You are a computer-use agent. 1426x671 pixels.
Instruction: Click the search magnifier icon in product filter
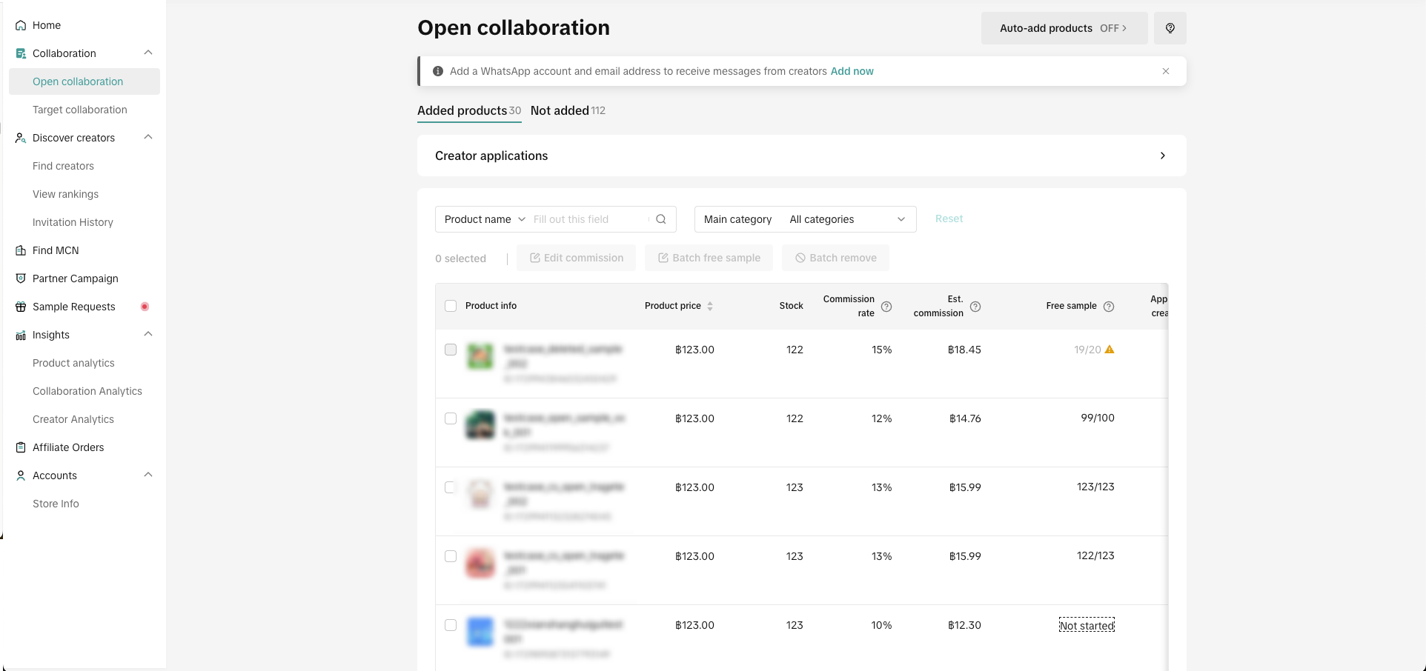661,219
